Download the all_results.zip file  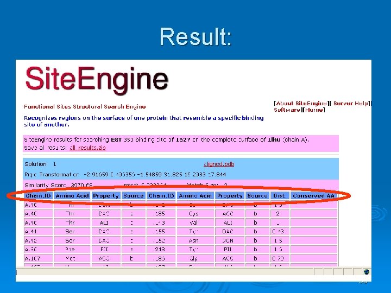[87, 148]
